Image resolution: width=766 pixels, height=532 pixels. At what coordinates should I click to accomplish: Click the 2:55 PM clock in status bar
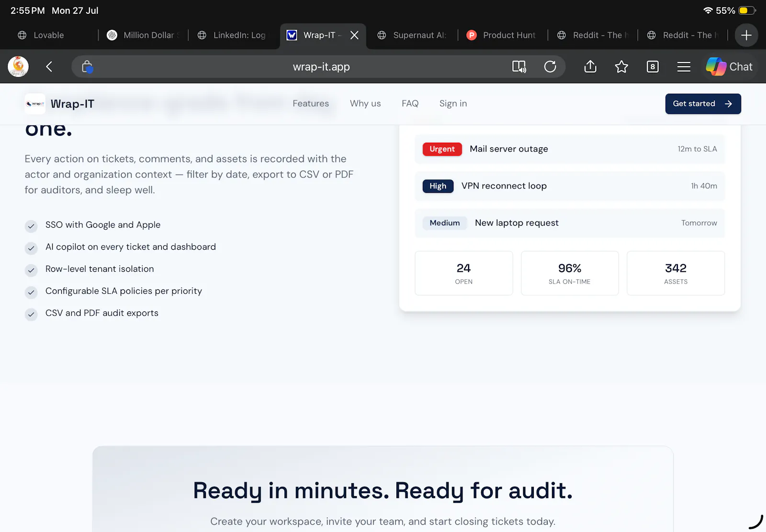pyautogui.click(x=27, y=10)
